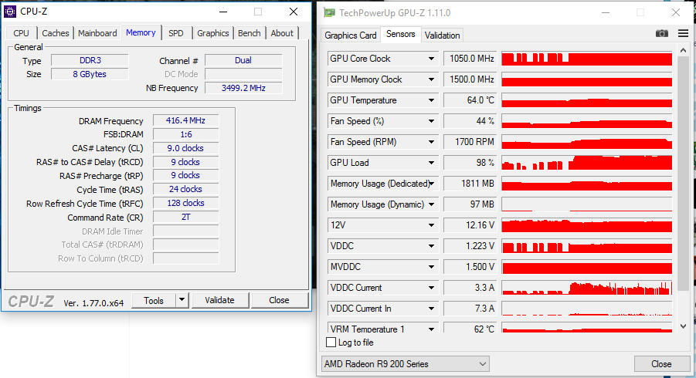Open GPU Temperature sensor dropdown
Screen dimensions: 696x378
(431, 100)
